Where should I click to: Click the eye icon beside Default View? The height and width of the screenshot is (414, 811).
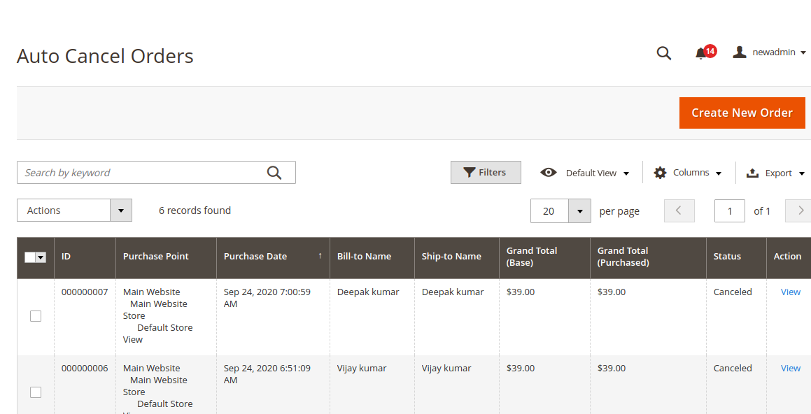point(549,172)
